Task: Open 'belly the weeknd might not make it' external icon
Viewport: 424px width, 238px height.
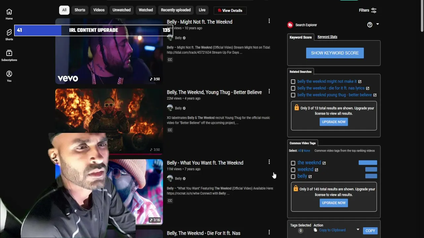Action: (360, 82)
